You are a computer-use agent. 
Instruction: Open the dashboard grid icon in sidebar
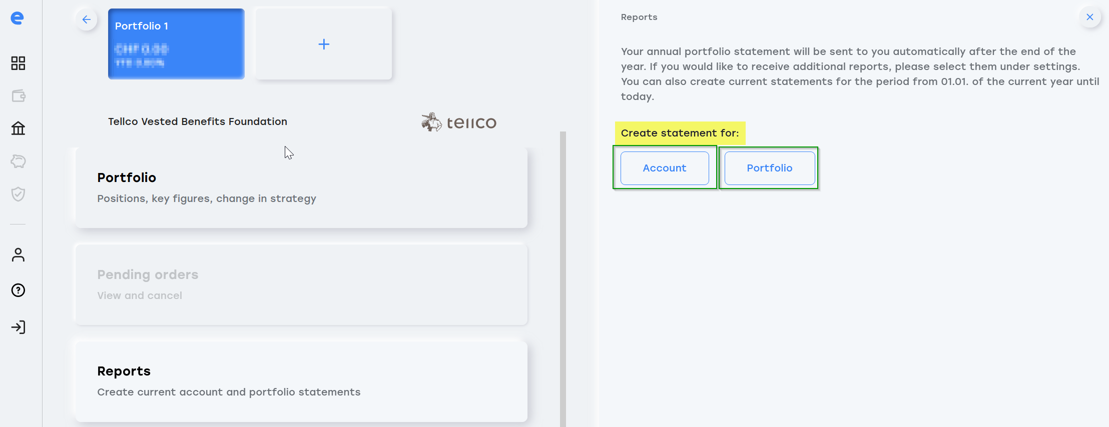click(x=18, y=63)
